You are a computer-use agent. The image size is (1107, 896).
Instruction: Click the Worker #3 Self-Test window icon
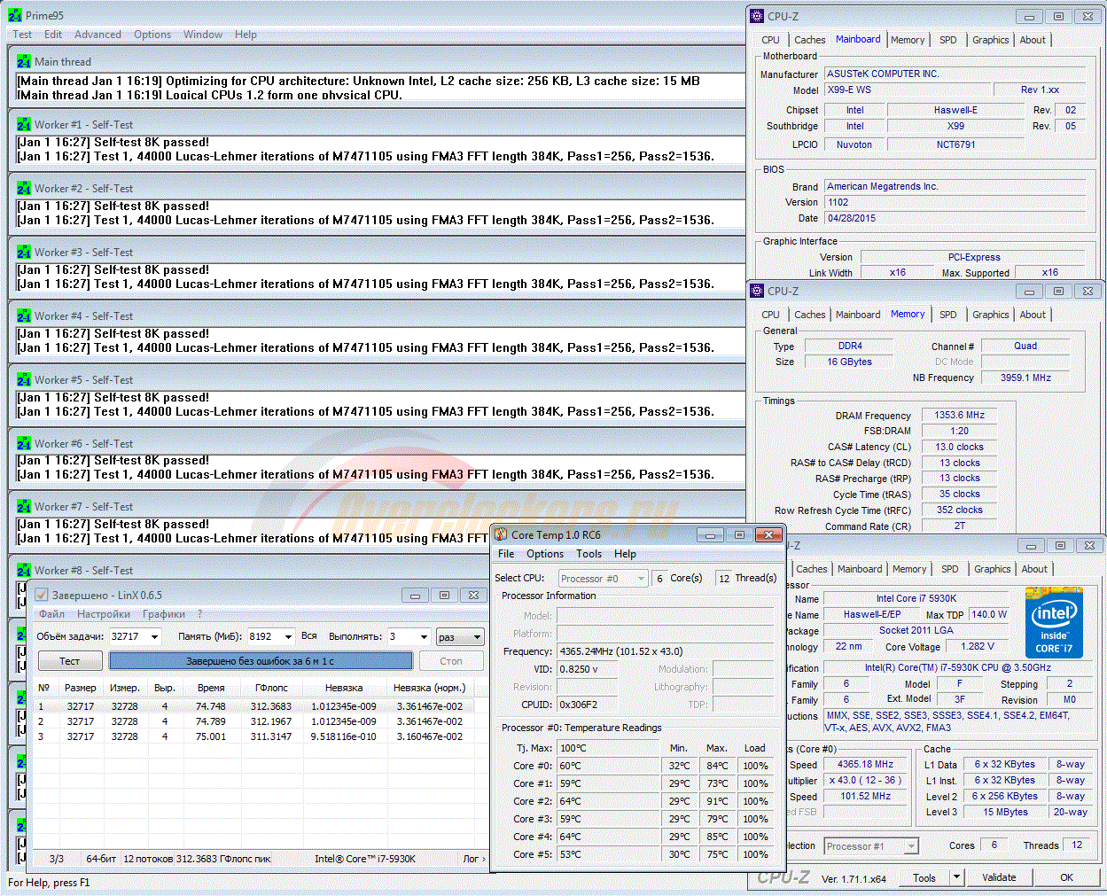(24, 253)
